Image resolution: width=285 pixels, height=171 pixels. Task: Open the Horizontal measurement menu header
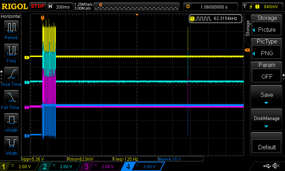pyautogui.click(x=11, y=16)
